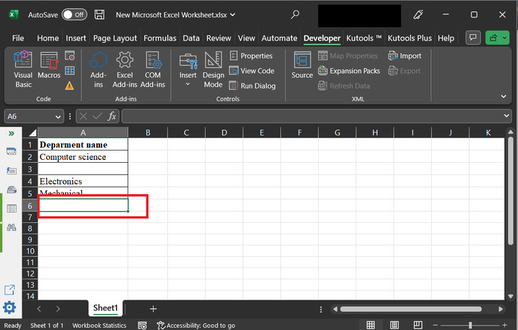518x330 pixels.
Task: Click the search magnifier icon
Action: pos(295,14)
